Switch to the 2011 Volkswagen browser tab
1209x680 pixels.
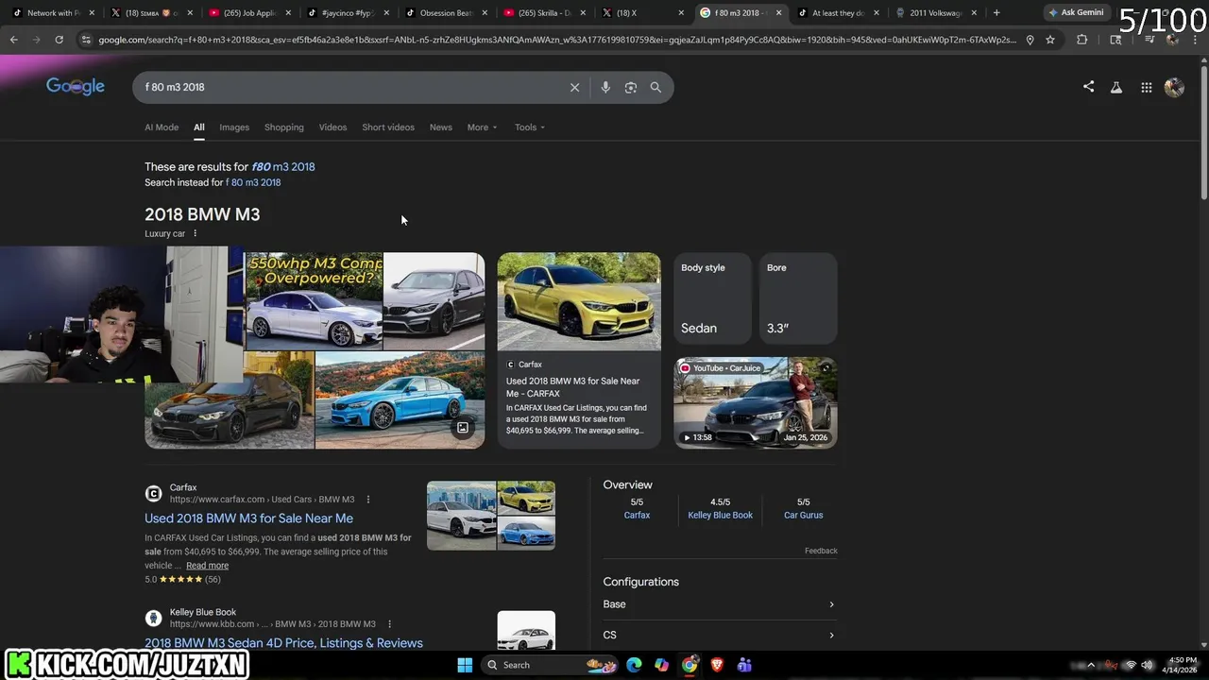point(935,13)
